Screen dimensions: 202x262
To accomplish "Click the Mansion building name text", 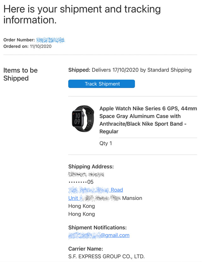I will (132, 198).
